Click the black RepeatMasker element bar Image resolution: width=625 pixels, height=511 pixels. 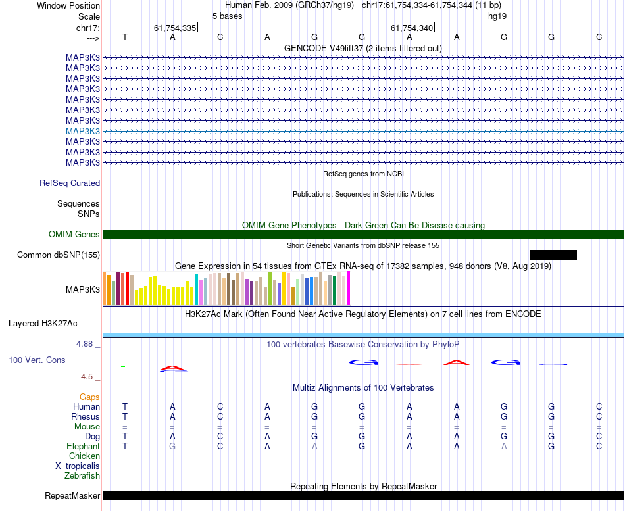click(363, 495)
